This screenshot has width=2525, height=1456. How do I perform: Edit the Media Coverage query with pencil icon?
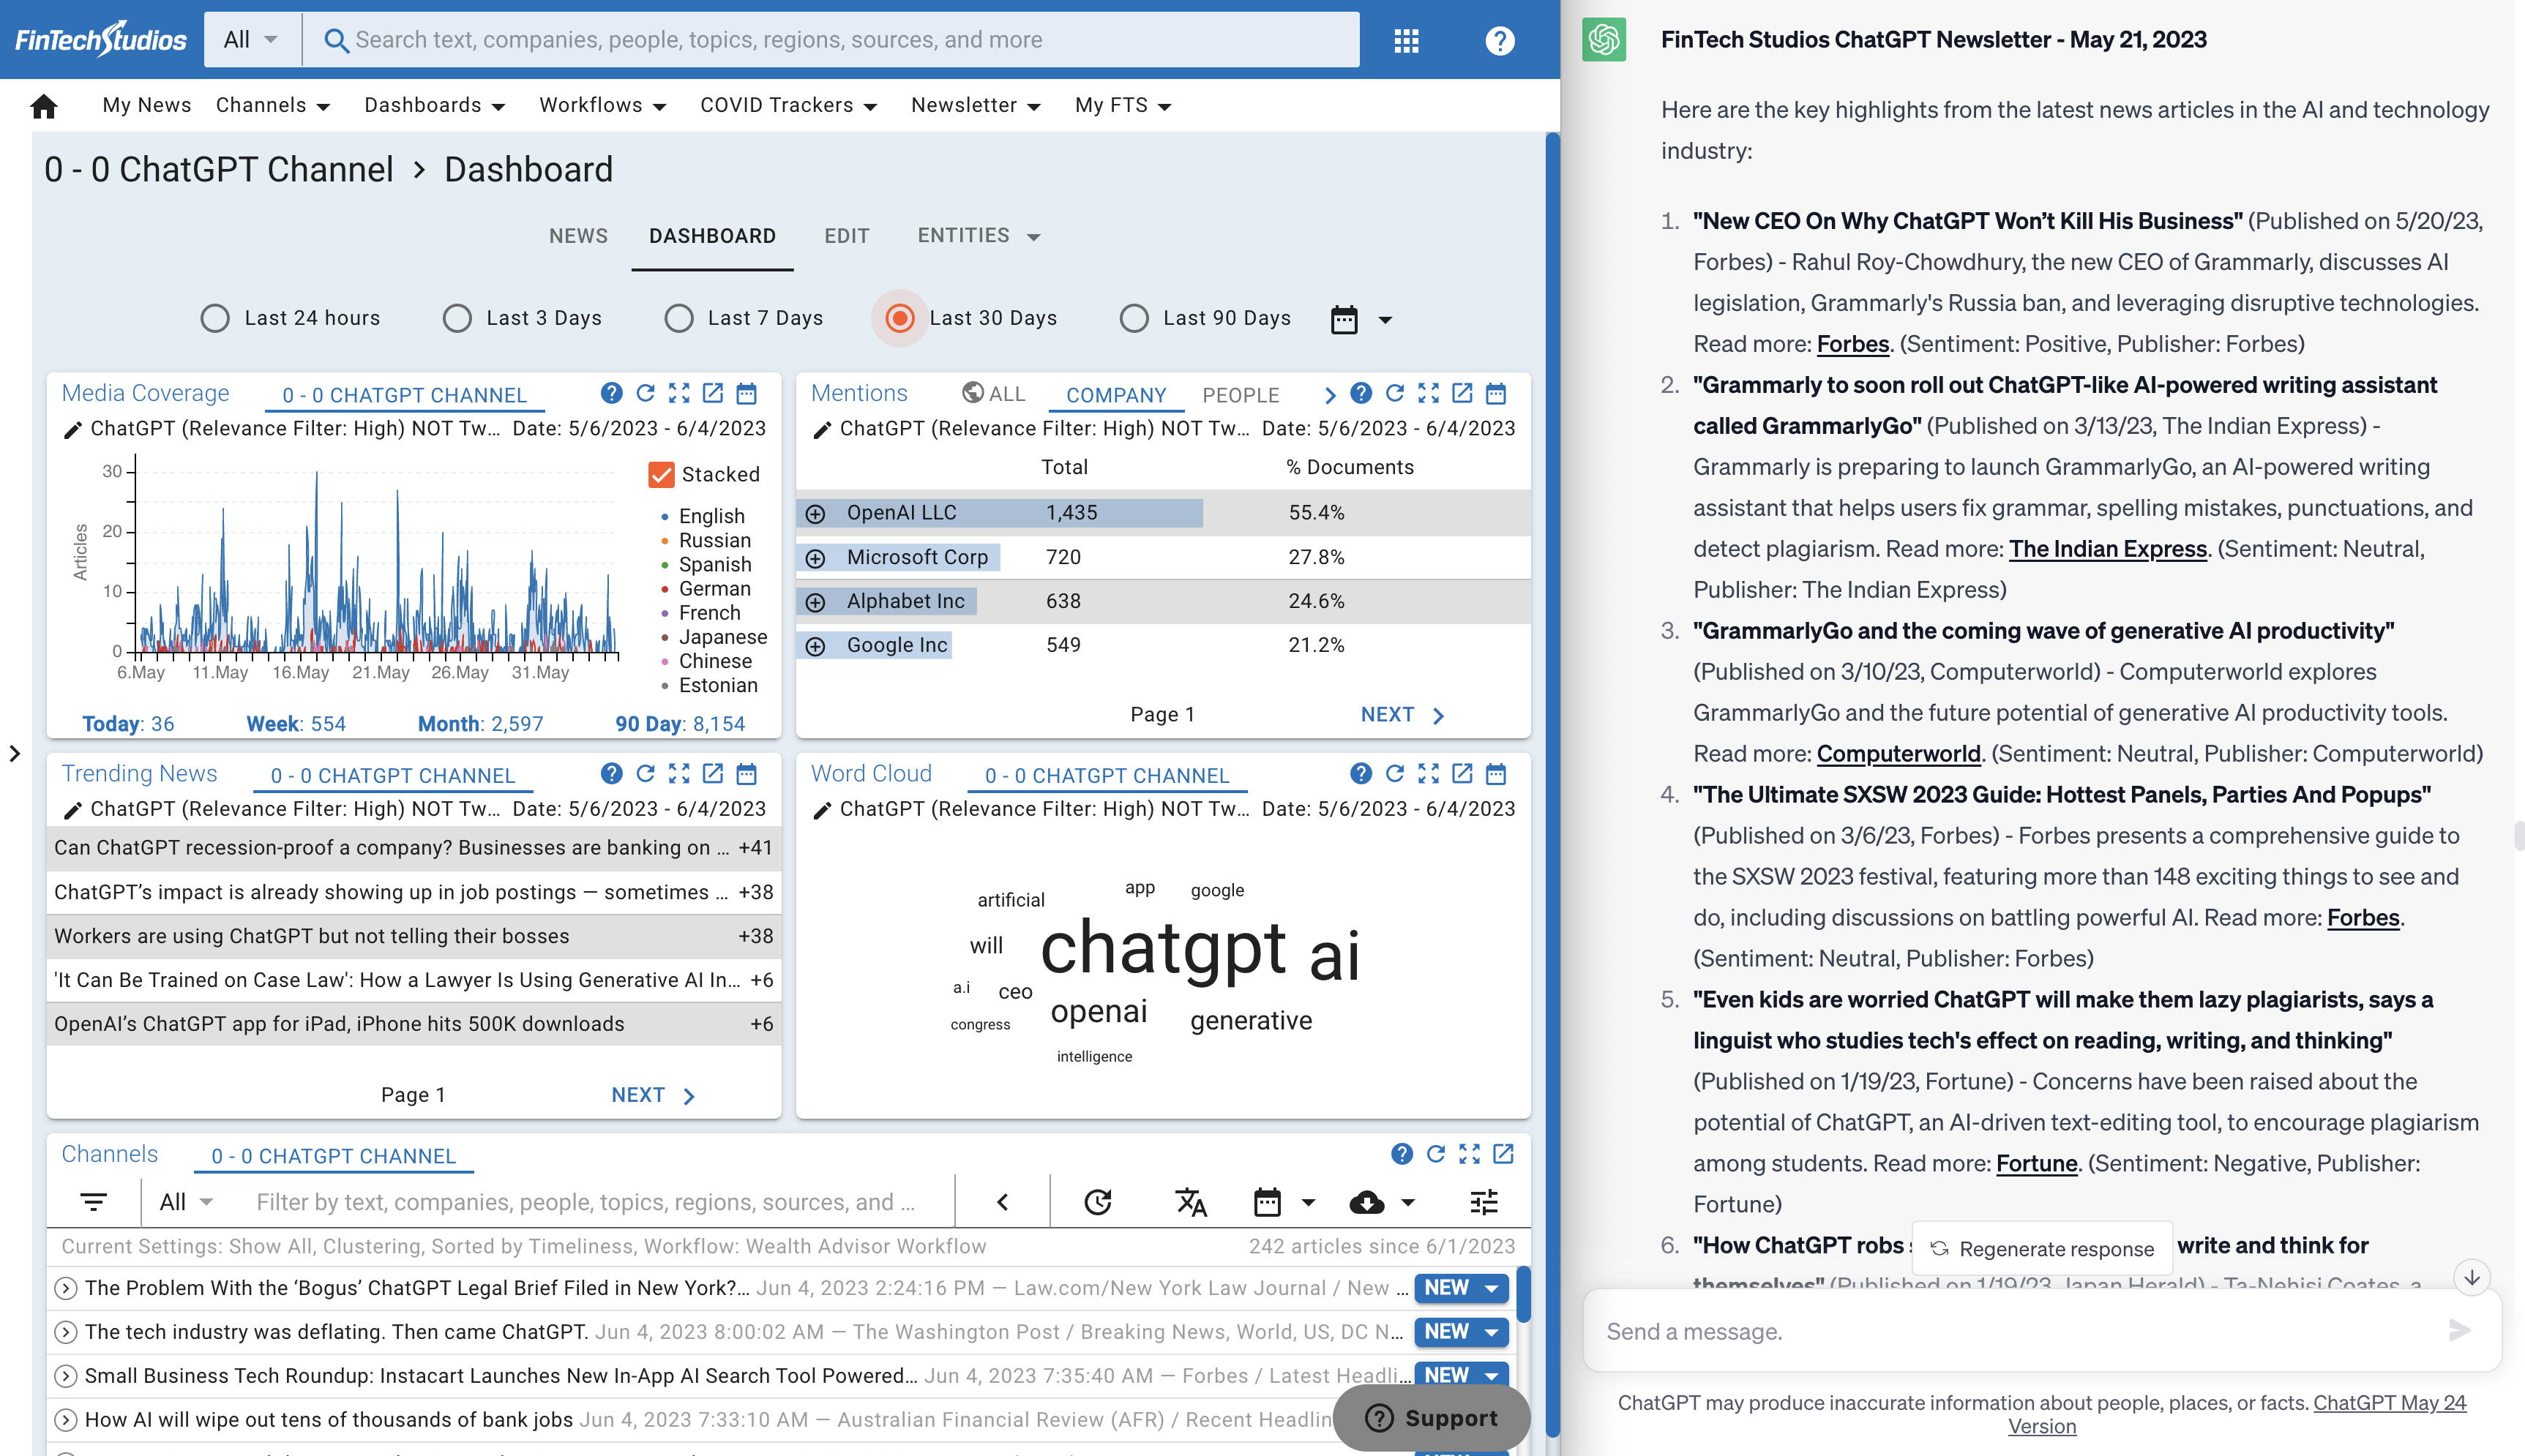tap(72, 430)
